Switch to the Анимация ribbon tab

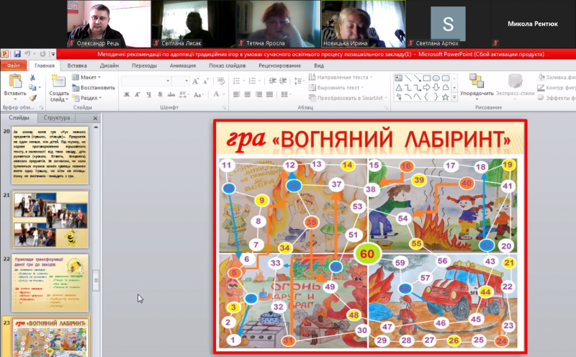click(x=183, y=65)
